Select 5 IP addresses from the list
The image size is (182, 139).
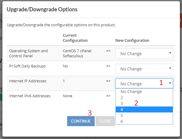144,115
